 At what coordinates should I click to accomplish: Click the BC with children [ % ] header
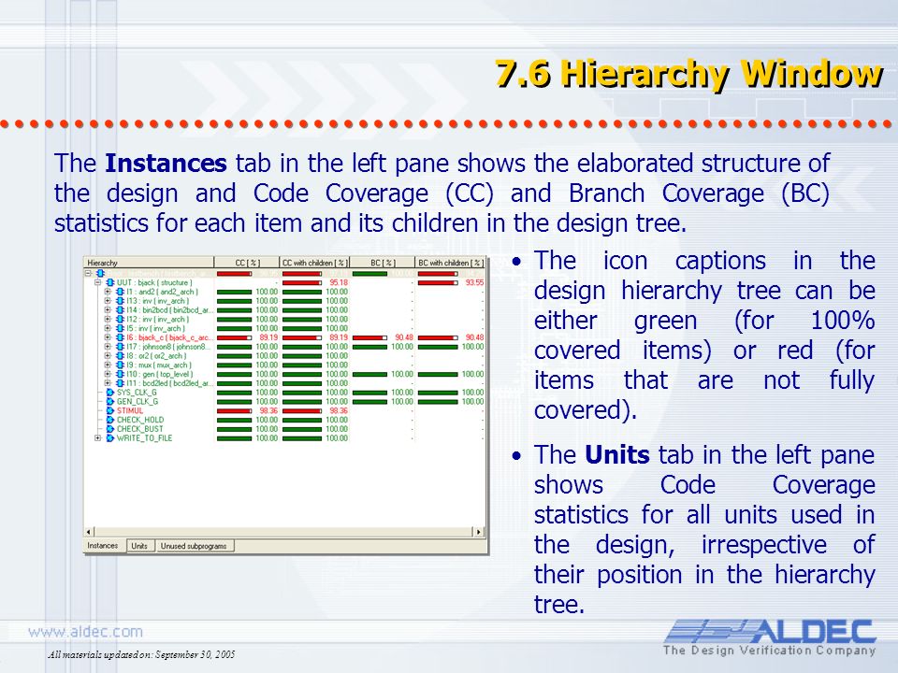coord(450,263)
